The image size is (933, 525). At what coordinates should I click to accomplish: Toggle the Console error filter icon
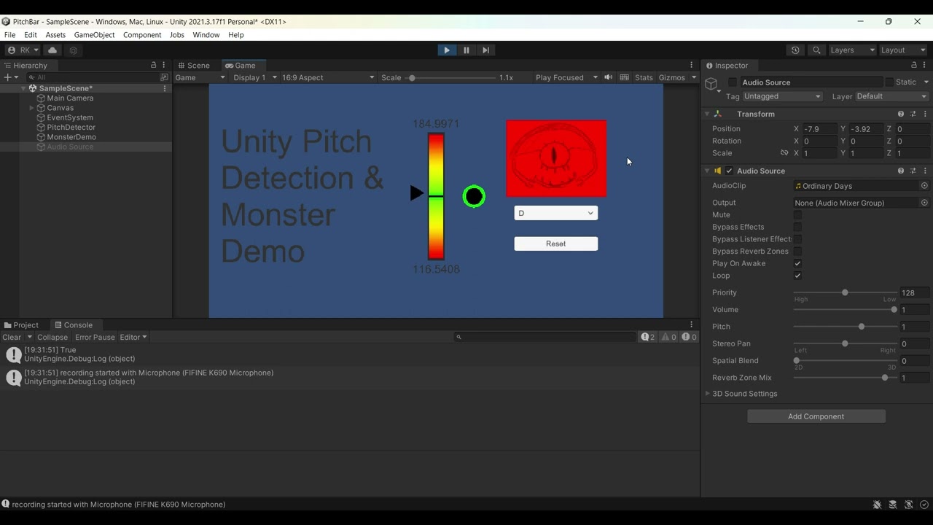[690, 337]
